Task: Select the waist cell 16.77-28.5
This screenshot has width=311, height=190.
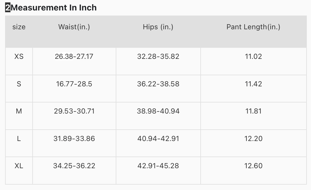Action: 74,84
